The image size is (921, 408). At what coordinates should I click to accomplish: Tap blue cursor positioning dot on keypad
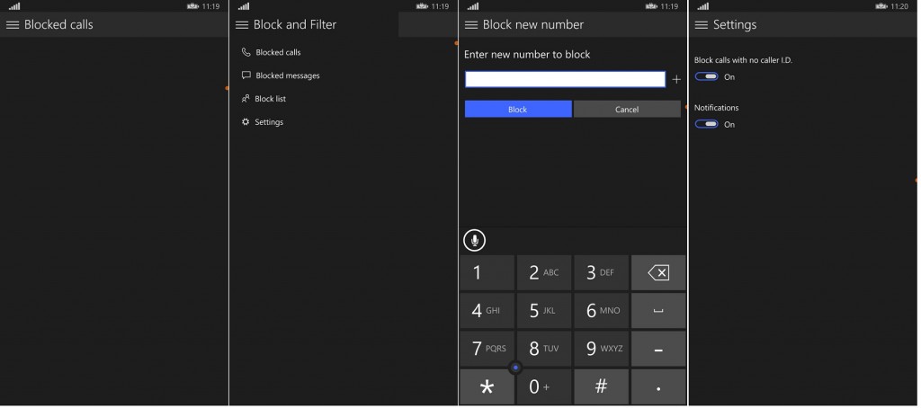515,368
